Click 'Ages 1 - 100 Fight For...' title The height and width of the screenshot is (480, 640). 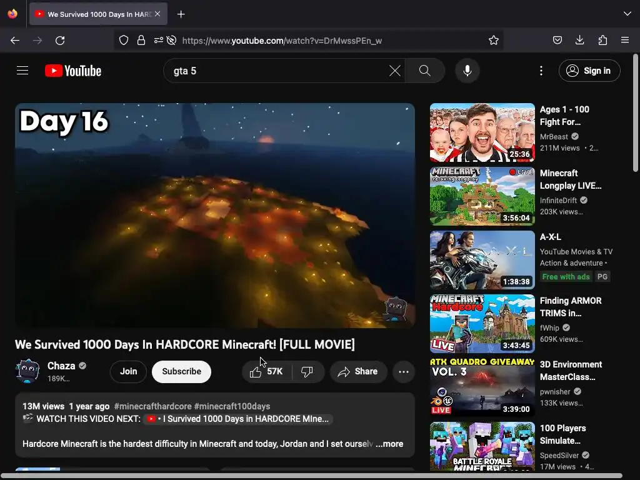(x=564, y=116)
